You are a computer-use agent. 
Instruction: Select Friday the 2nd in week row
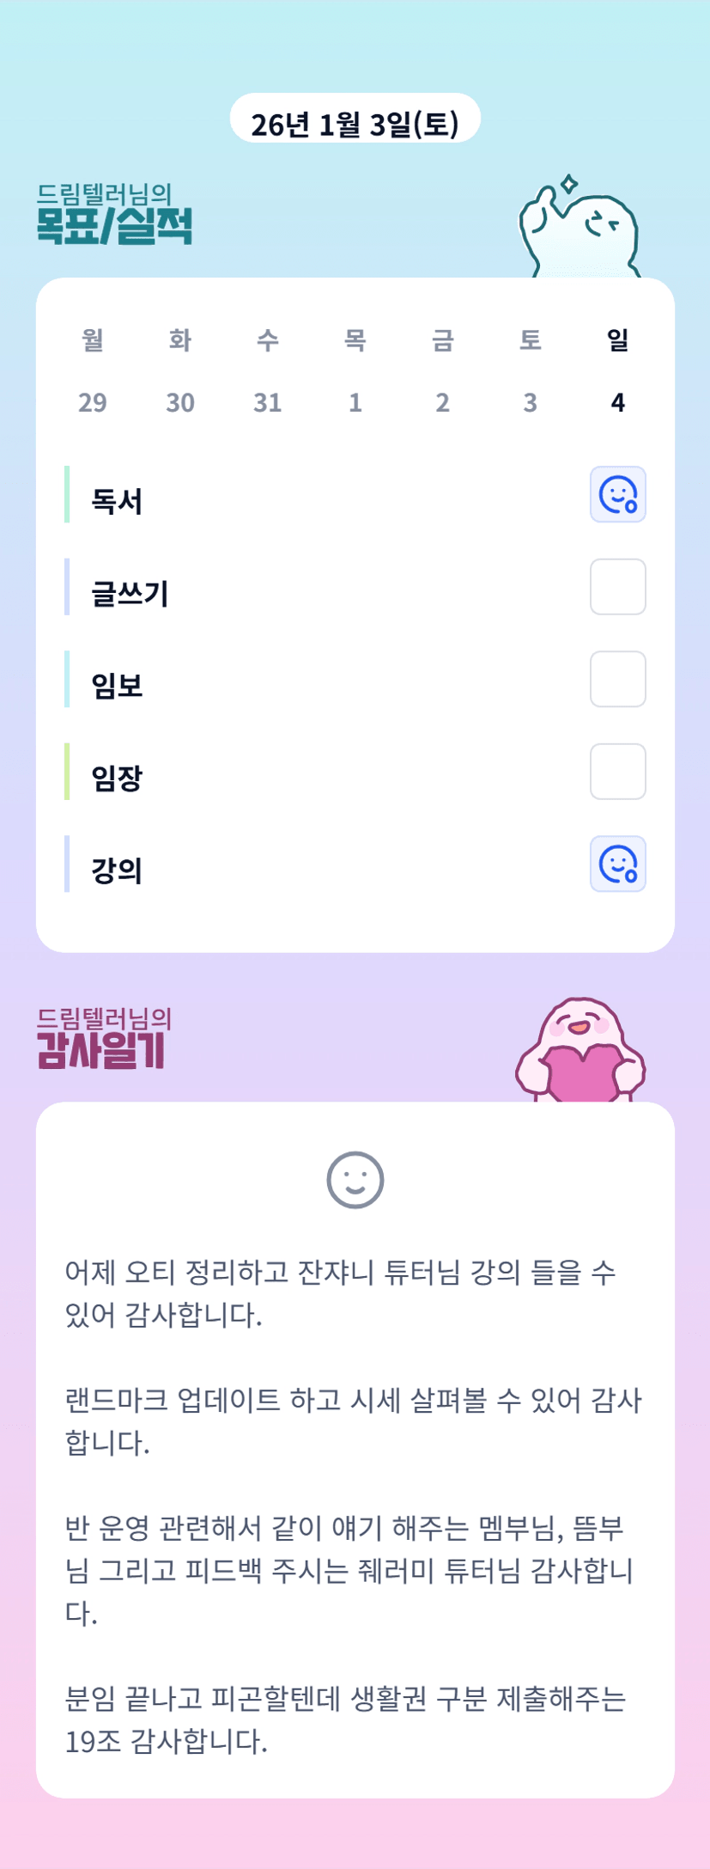[x=443, y=402]
